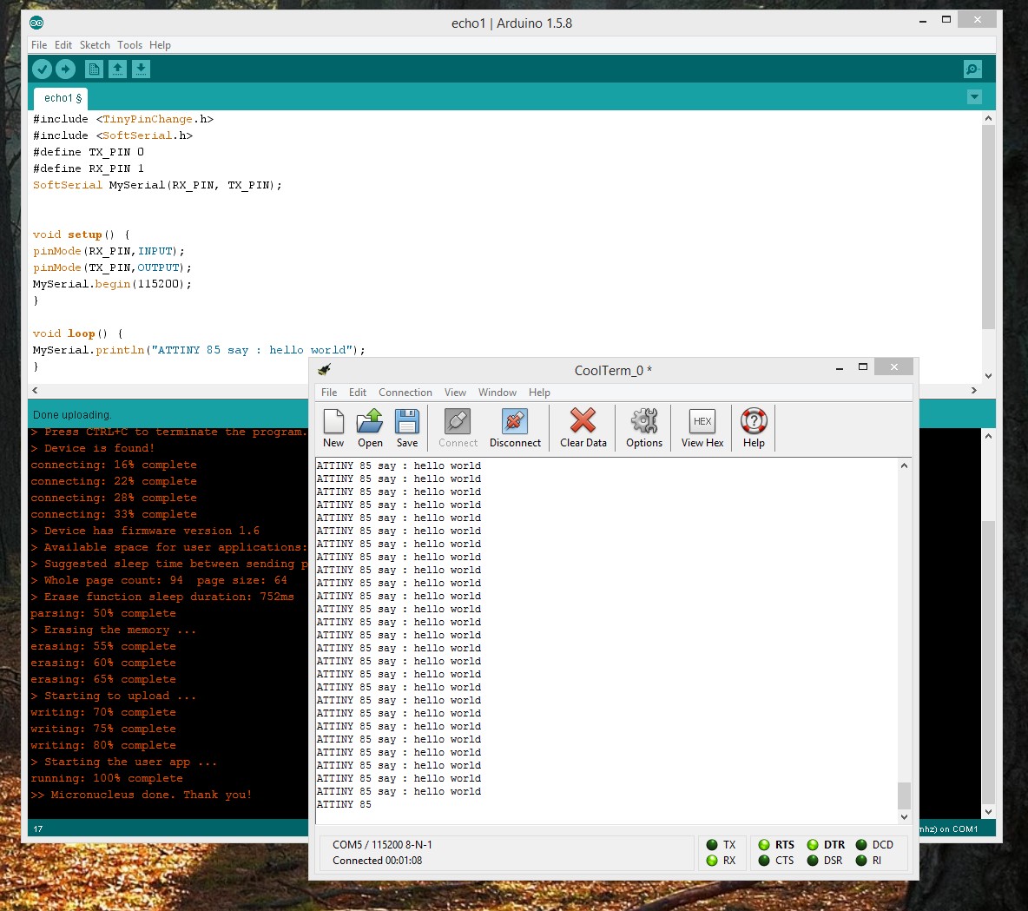Click the Verify checkmark icon in Arduino
The image size is (1028, 911).
click(42, 69)
